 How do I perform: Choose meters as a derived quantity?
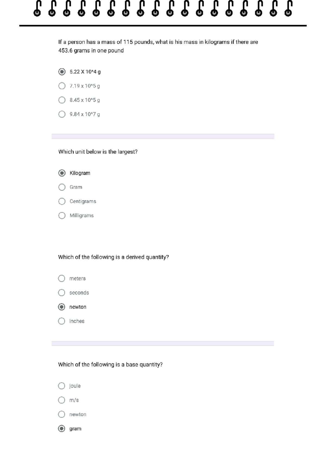[62, 278]
